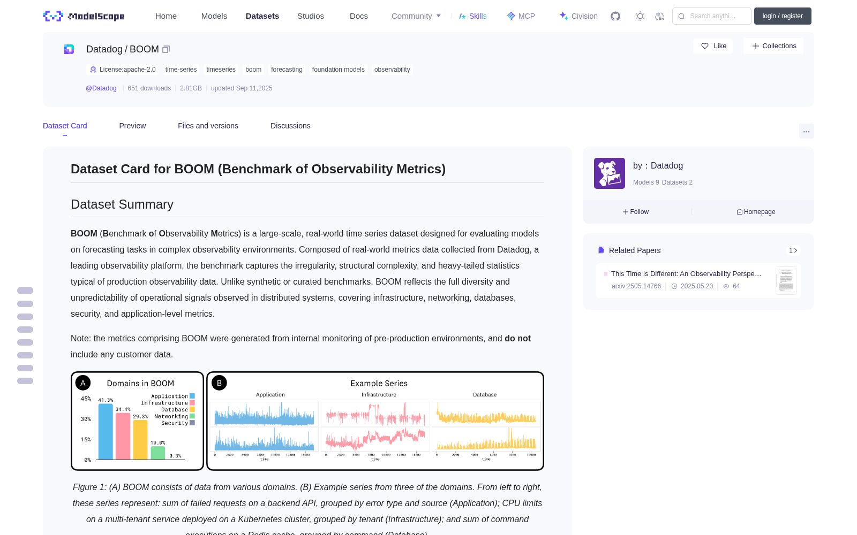Click the 'updated Sep 11,2025' text
The image size is (857, 535).
[x=242, y=88]
